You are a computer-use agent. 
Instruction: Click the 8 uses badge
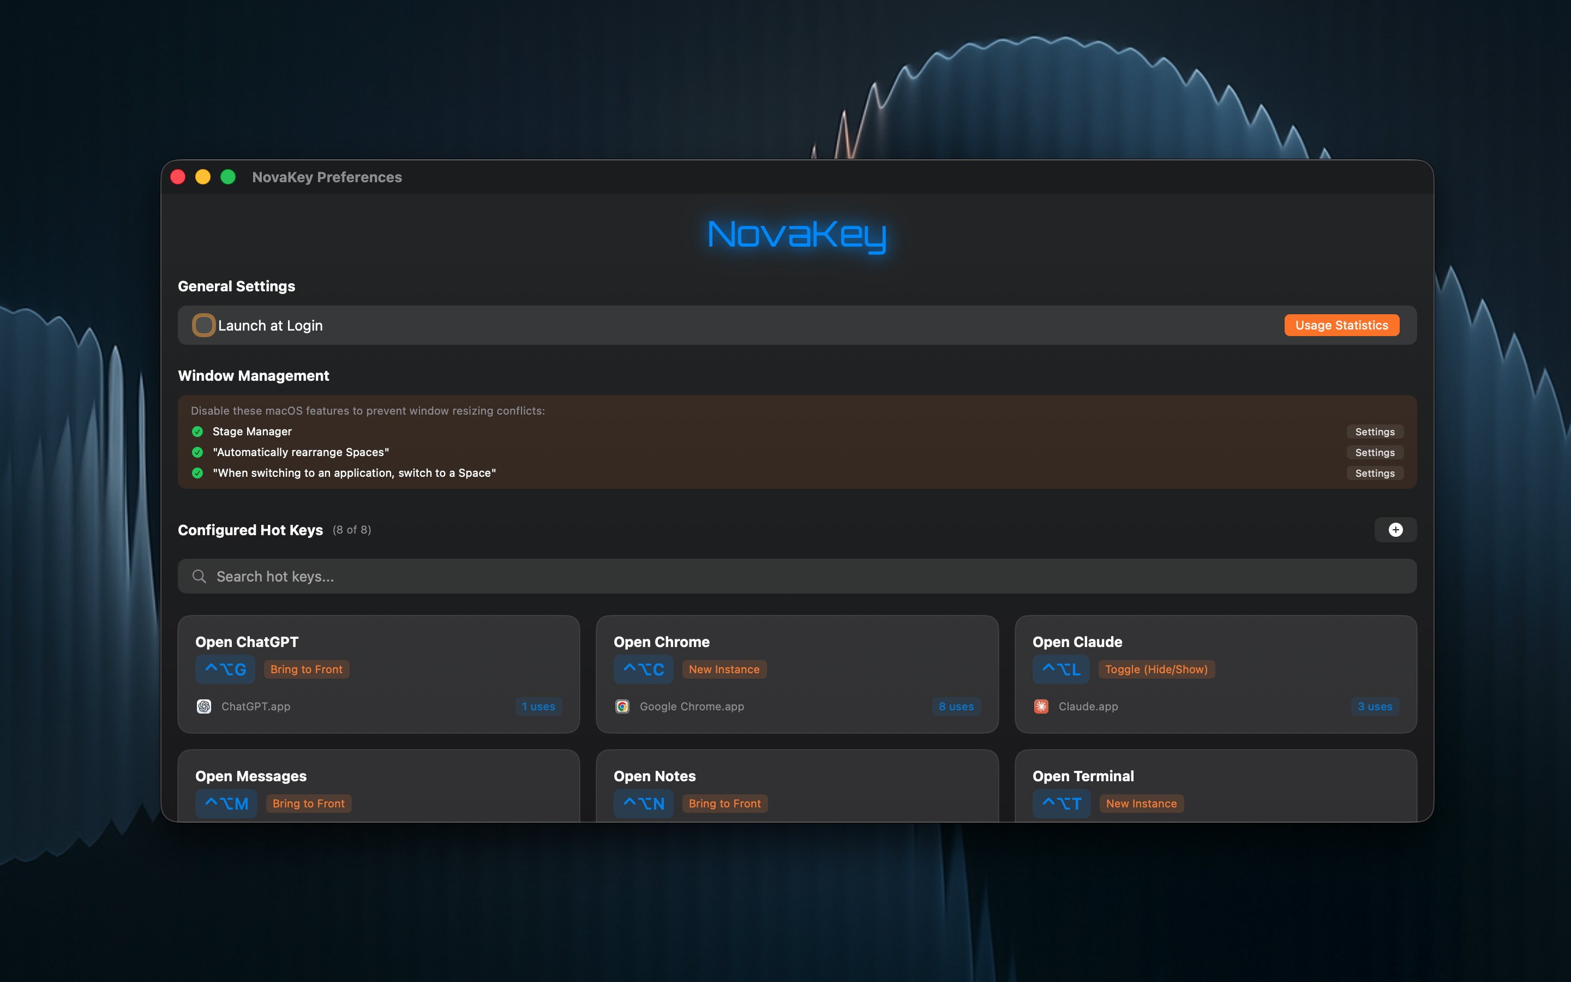coord(956,706)
